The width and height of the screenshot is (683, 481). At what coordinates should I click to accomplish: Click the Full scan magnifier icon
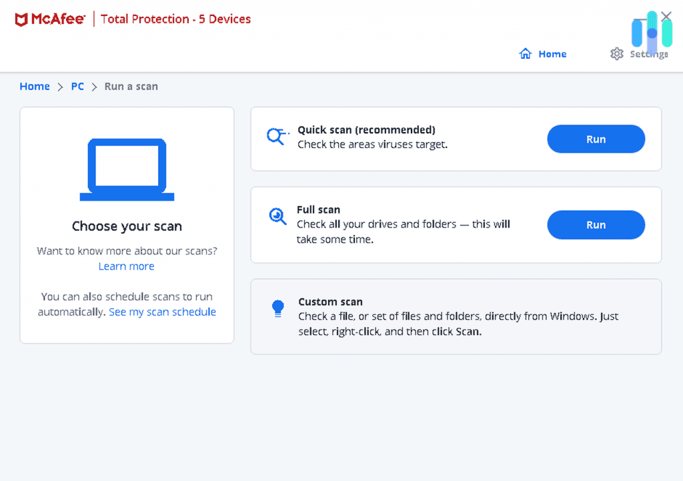click(277, 216)
